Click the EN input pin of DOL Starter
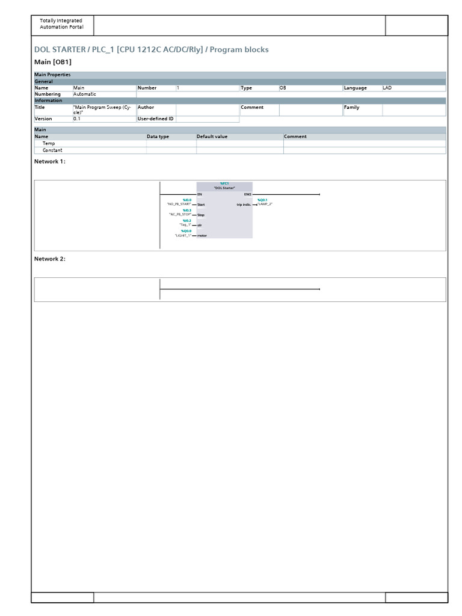 click(x=200, y=194)
